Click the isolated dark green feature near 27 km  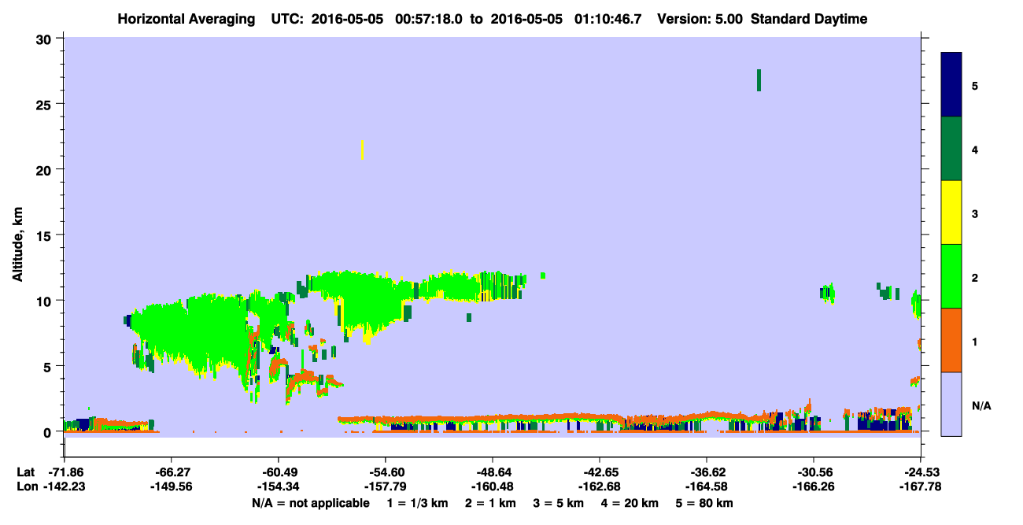(x=759, y=80)
